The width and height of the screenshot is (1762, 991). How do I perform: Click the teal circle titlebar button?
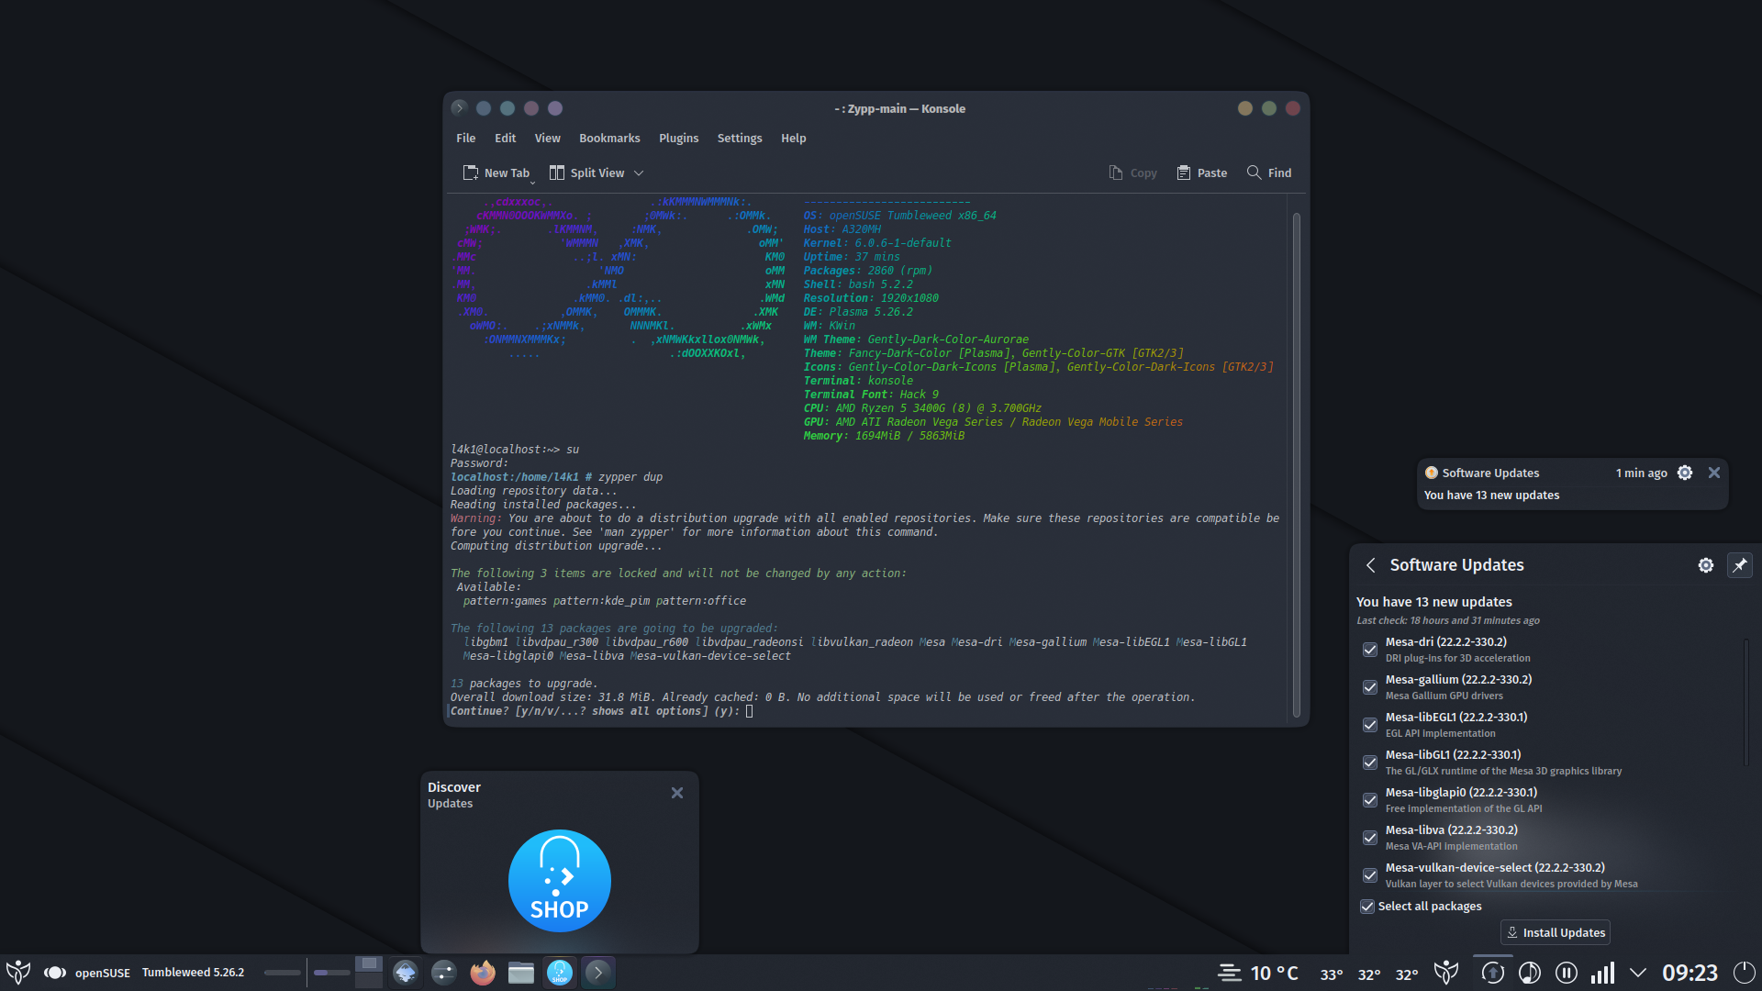(507, 108)
